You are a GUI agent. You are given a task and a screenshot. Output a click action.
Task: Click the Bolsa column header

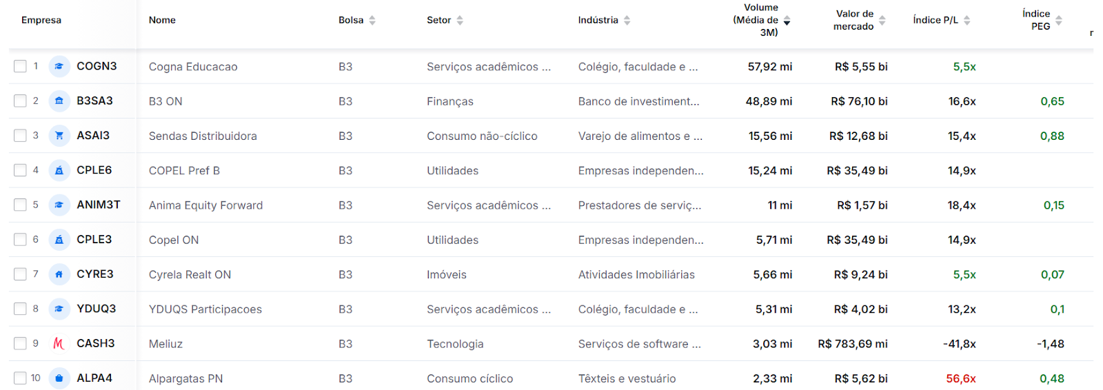tap(351, 20)
